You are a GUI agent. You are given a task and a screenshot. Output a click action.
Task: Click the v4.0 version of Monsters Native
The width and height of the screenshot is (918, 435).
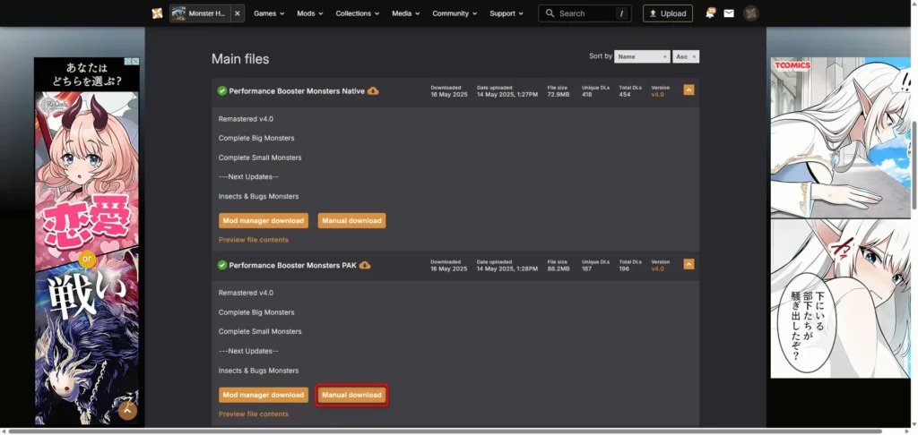click(x=657, y=94)
